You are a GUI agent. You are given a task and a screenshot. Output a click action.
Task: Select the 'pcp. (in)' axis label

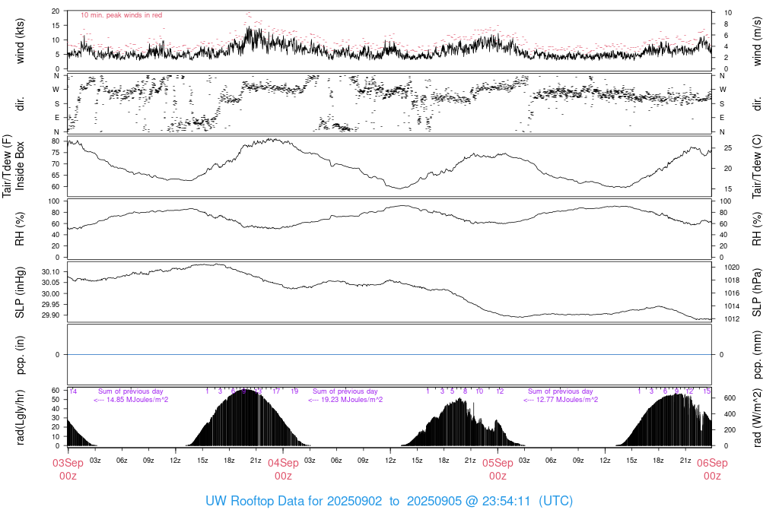pyautogui.click(x=20, y=355)
